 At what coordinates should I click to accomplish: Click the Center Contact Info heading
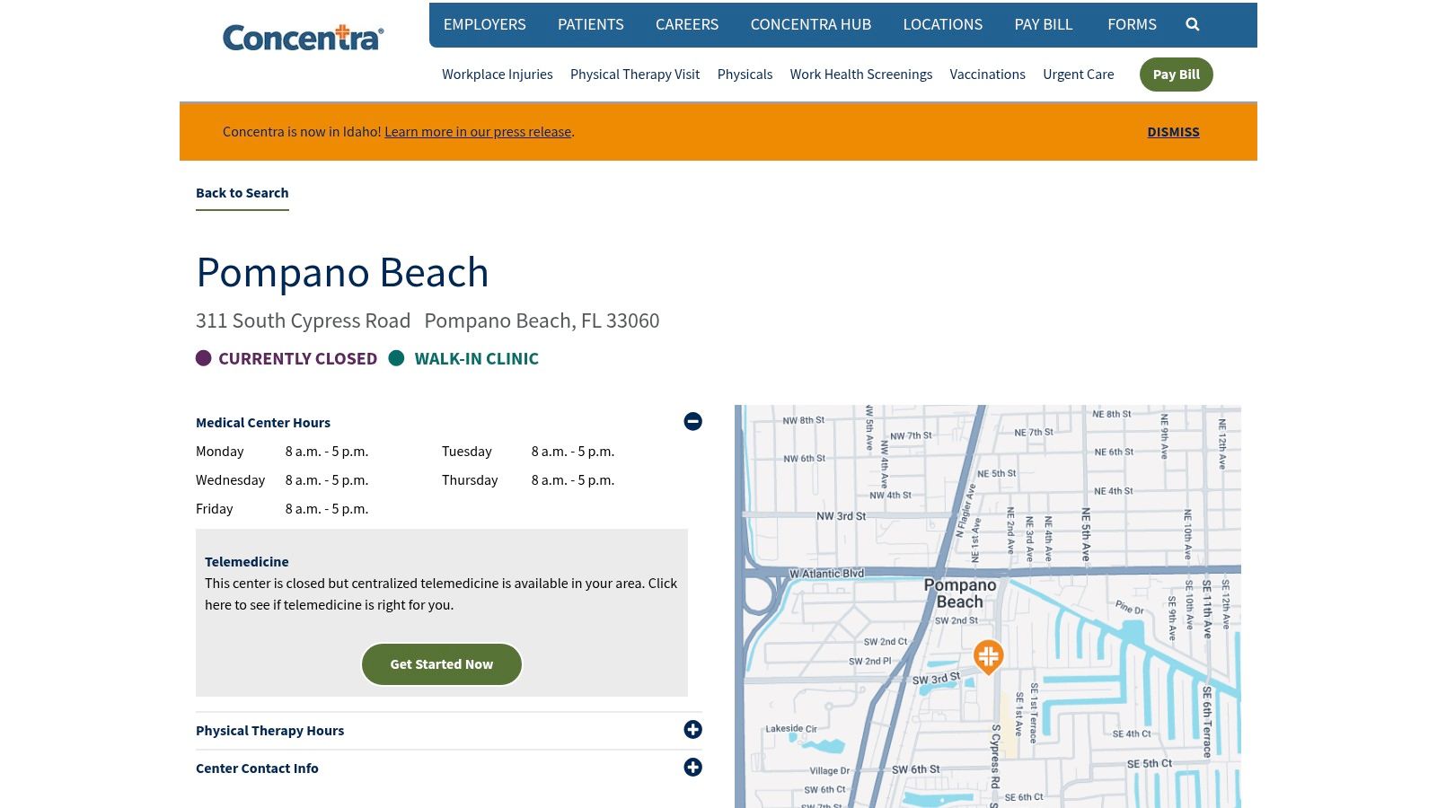tap(257, 768)
